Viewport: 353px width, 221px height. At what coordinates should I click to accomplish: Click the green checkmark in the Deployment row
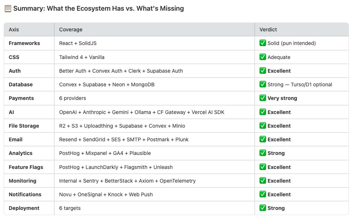pos(263,208)
